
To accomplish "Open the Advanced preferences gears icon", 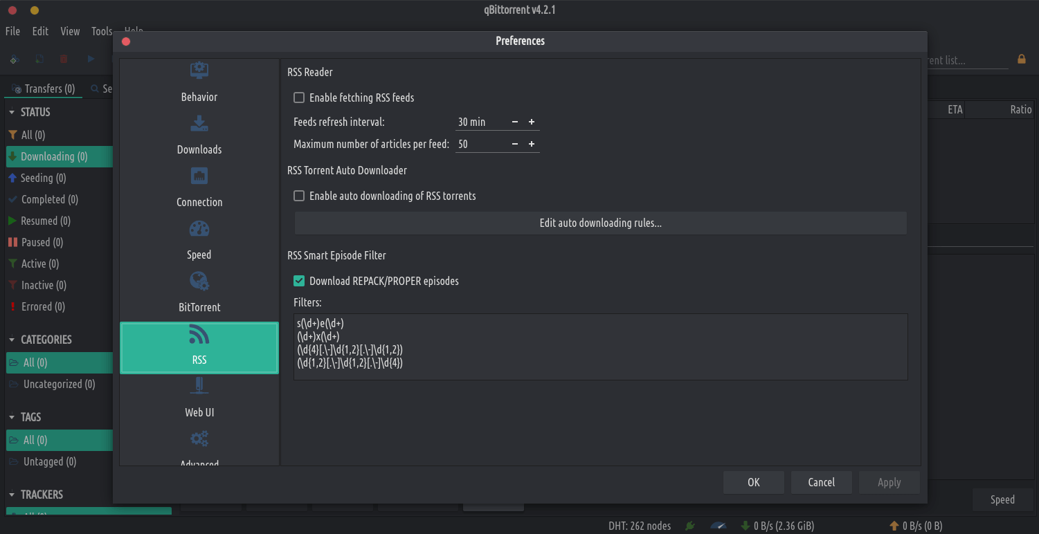I will click(199, 439).
